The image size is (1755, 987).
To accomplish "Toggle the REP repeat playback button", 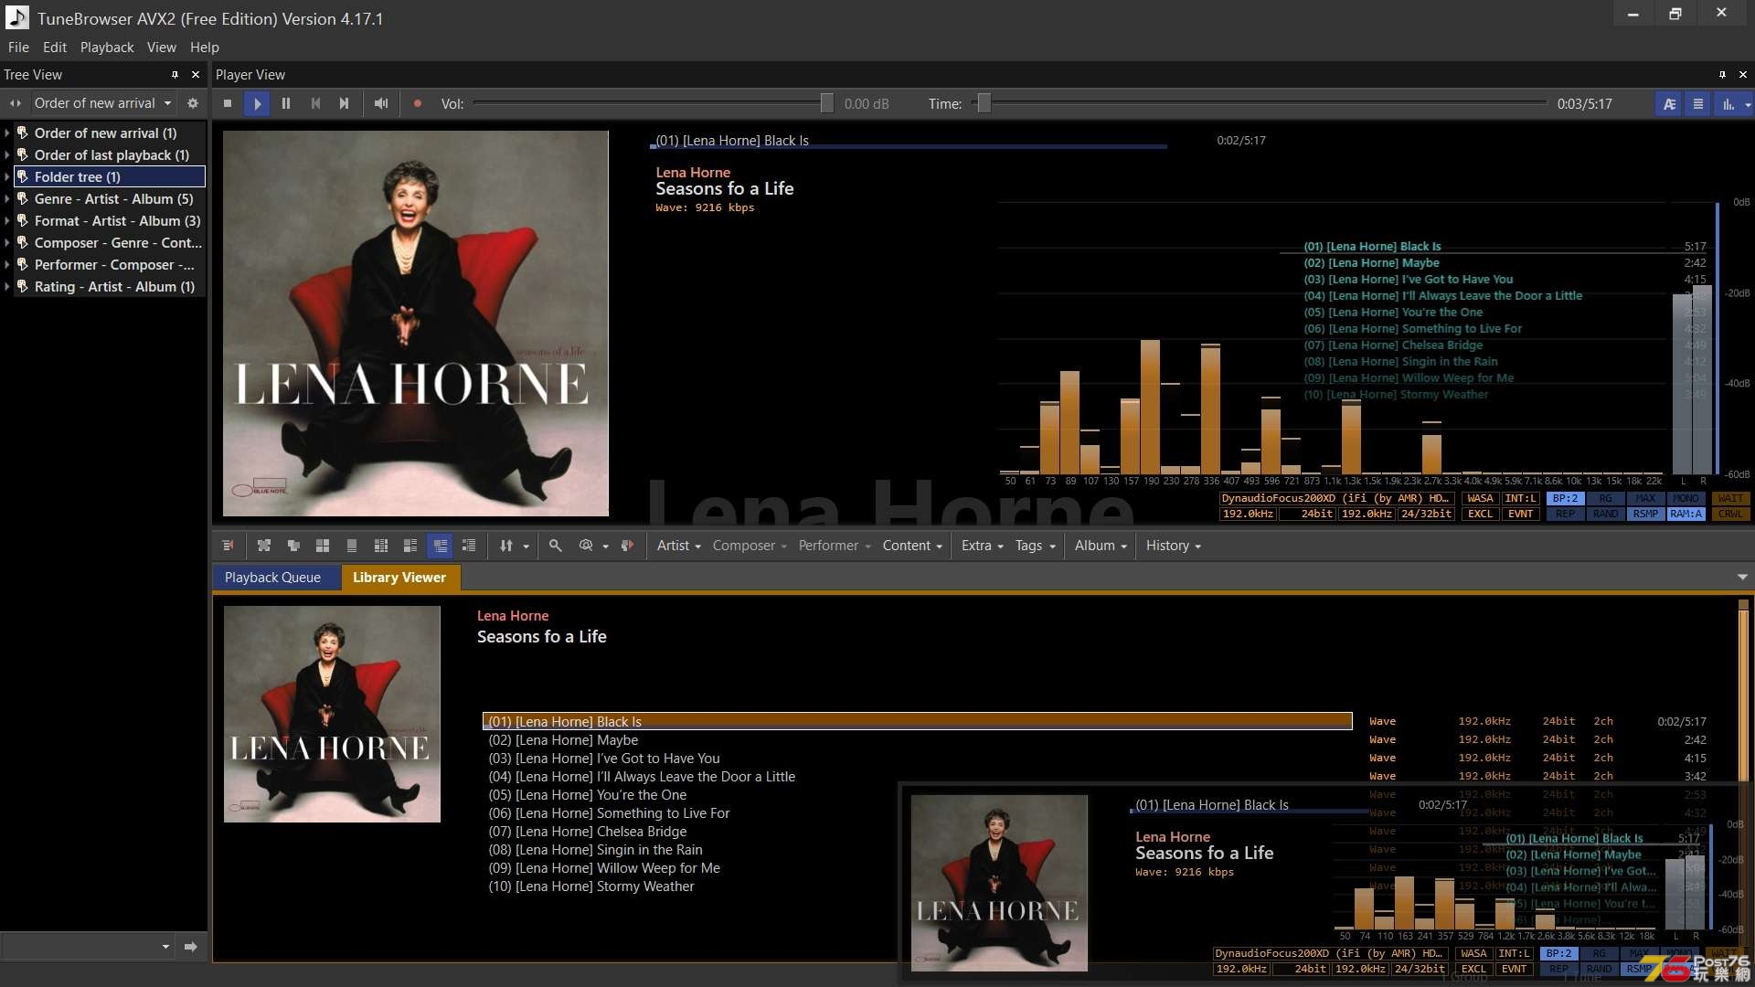I will [x=1562, y=515].
